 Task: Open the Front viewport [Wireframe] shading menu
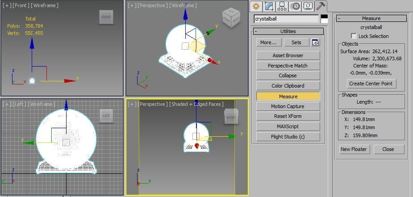(44, 5)
